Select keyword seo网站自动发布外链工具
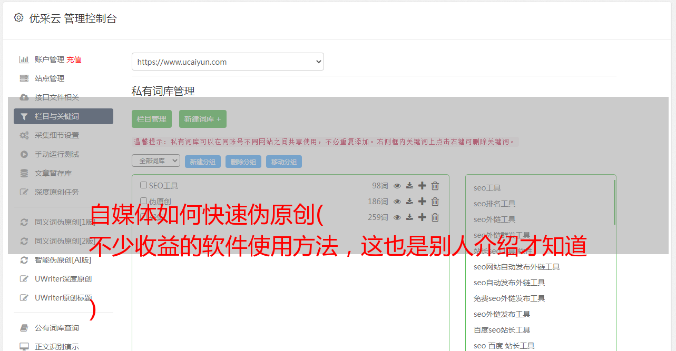The image size is (676, 351). point(516,267)
